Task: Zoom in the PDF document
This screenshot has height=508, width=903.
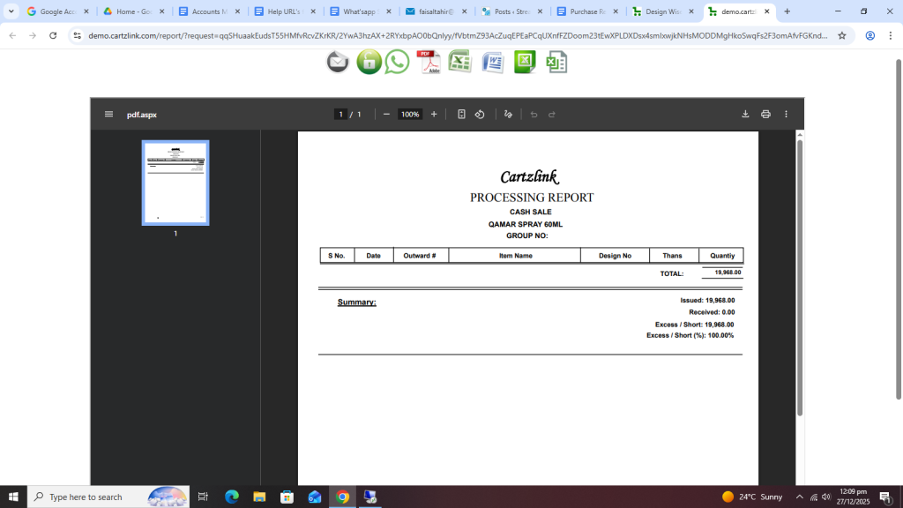Action: pos(434,115)
